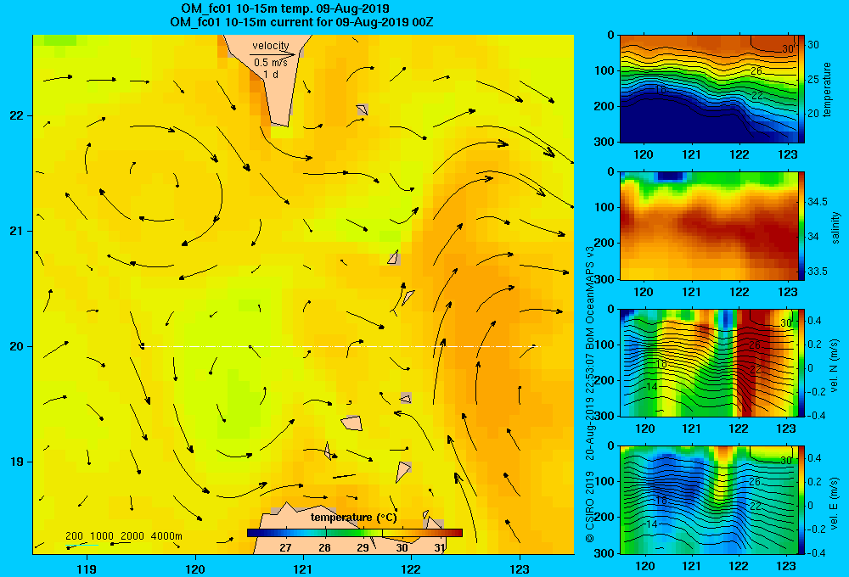Click the '200' depth contour legend entry
The width and height of the screenshot is (849, 577).
[x=74, y=536]
